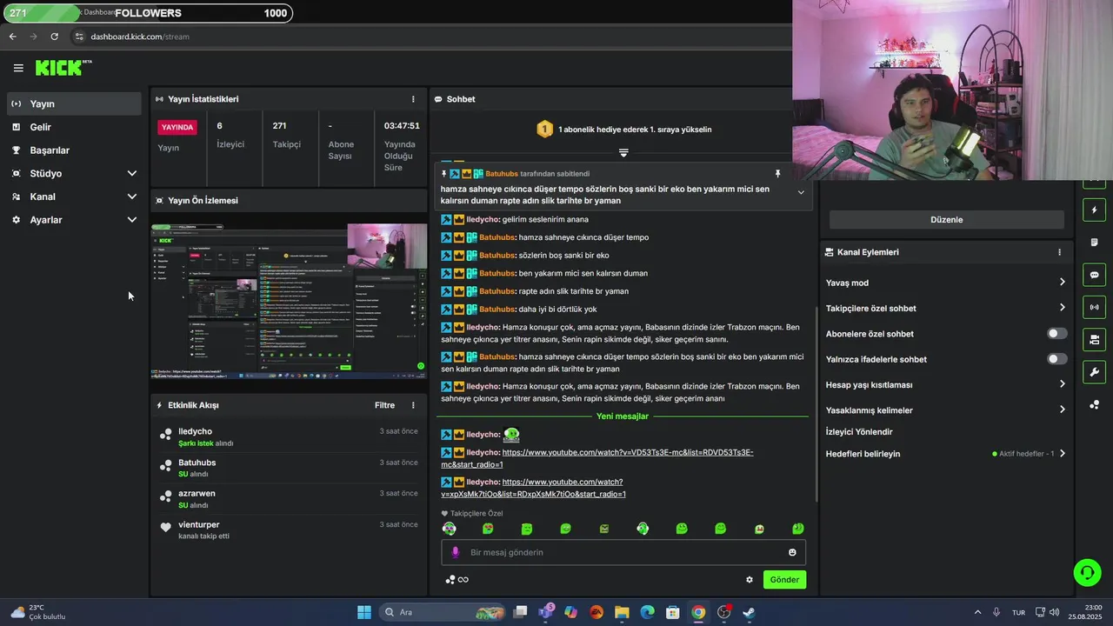
Task: Click the first emote in the emote row
Action: click(449, 529)
